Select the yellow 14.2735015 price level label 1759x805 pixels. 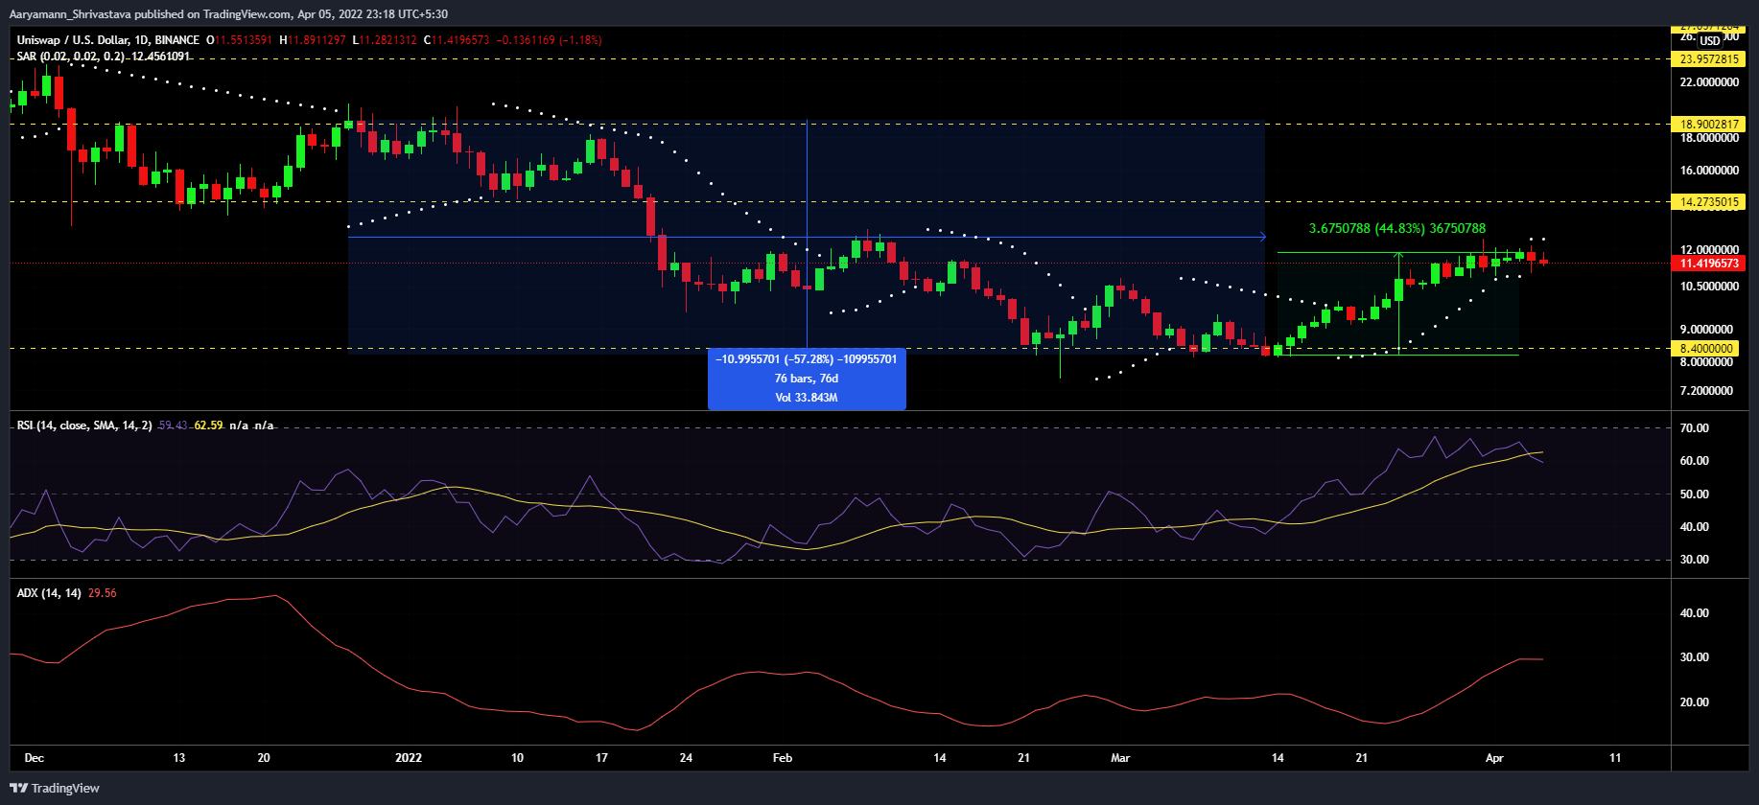click(1708, 202)
